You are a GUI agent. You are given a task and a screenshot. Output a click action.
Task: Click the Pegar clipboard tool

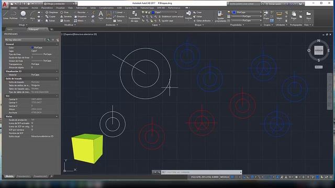coord(294,15)
